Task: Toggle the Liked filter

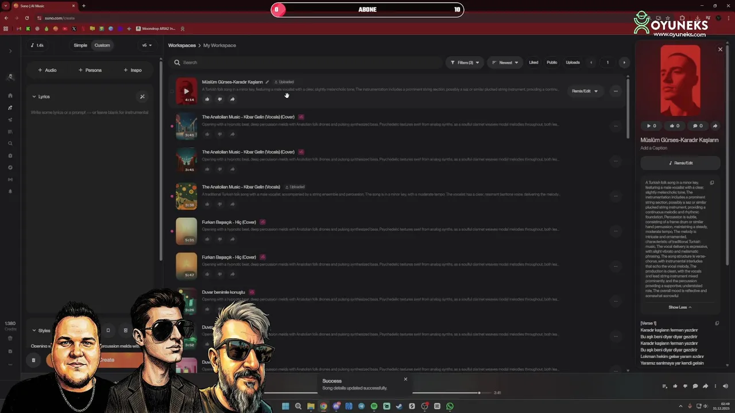Action: (x=533, y=63)
